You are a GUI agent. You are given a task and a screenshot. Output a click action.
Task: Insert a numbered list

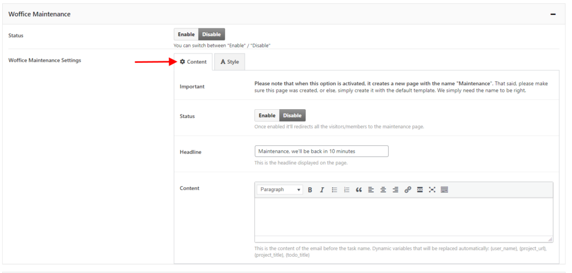[x=347, y=190]
